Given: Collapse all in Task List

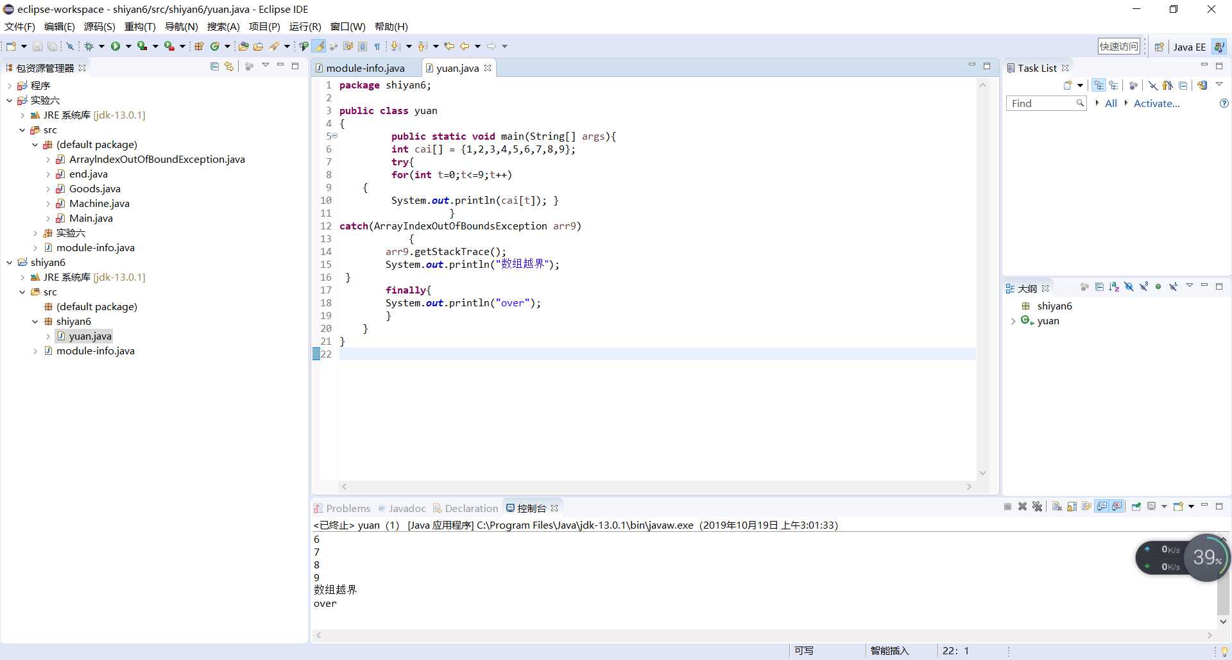Looking at the screenshot, I should click(x=1183, y=85).
